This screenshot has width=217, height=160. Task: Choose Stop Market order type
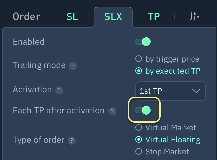[139, 152]
